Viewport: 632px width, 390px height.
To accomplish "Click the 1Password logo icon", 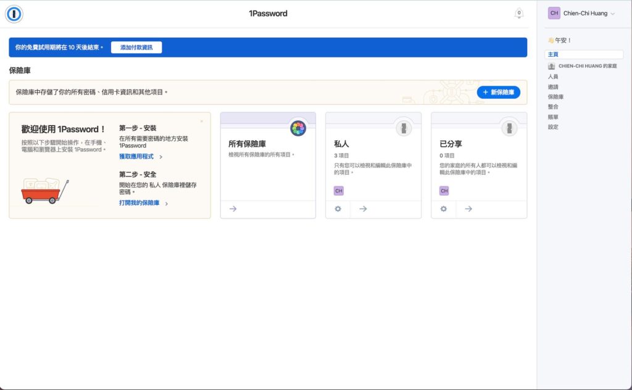I will pos(14,14).
